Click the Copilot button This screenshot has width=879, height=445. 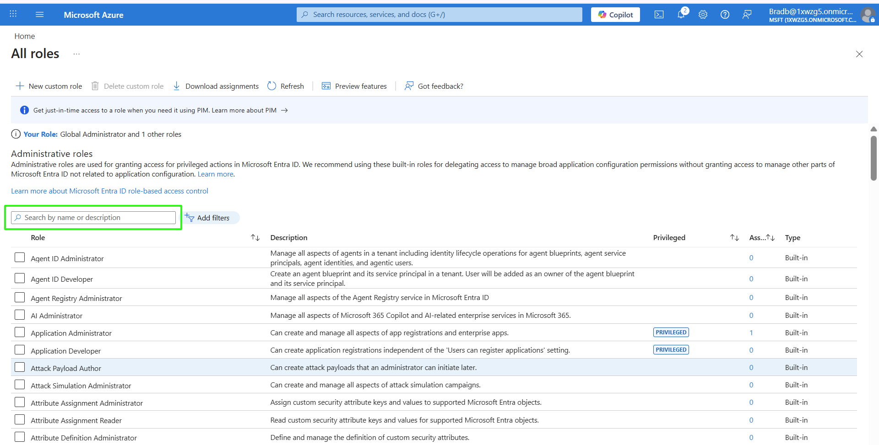[615, 15]
